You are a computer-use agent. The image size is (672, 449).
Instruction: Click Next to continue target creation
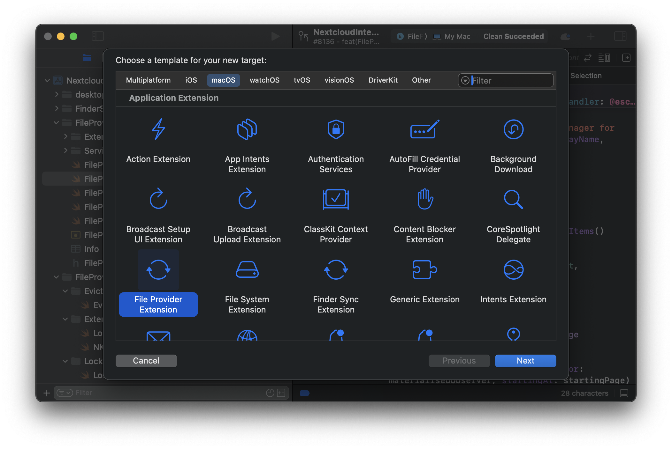[x=525, y=361]
